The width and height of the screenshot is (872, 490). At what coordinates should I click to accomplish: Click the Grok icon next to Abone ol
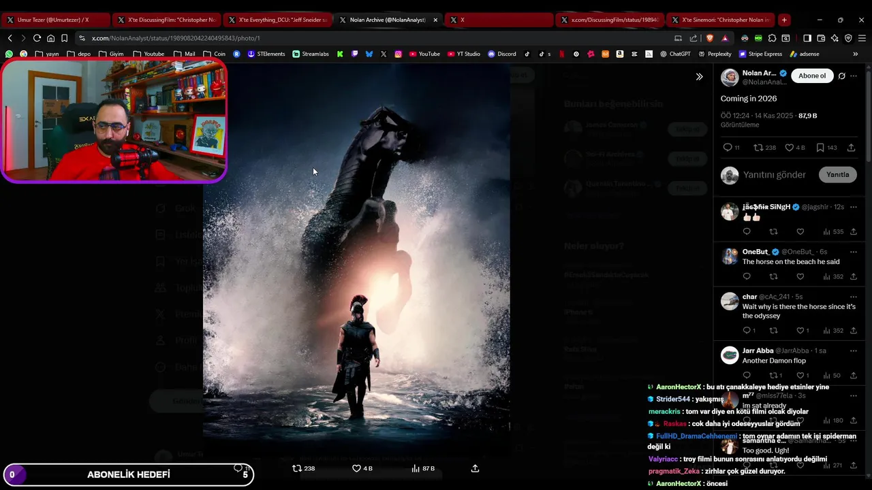[x=842, y=76]
